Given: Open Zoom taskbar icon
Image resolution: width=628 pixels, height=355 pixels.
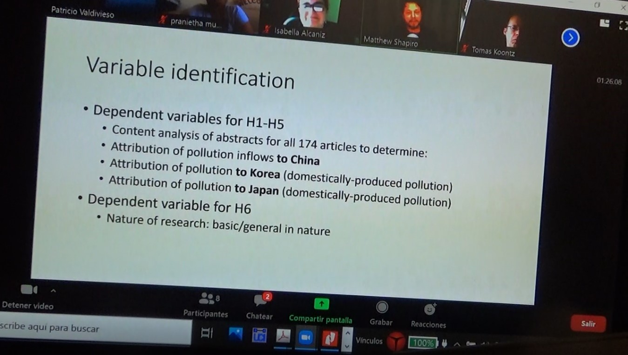Looking at the screenshot, I should click(x=306, y=337).
